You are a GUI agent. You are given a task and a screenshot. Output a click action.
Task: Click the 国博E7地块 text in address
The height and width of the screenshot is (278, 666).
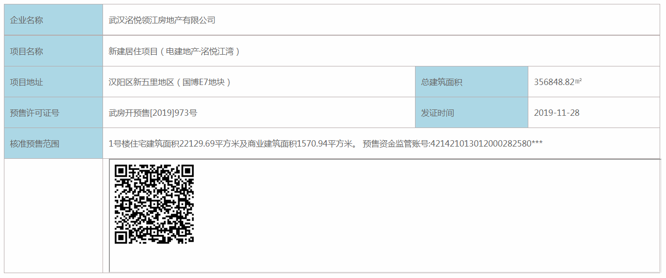pyautogui.click(x=204, y=82)
